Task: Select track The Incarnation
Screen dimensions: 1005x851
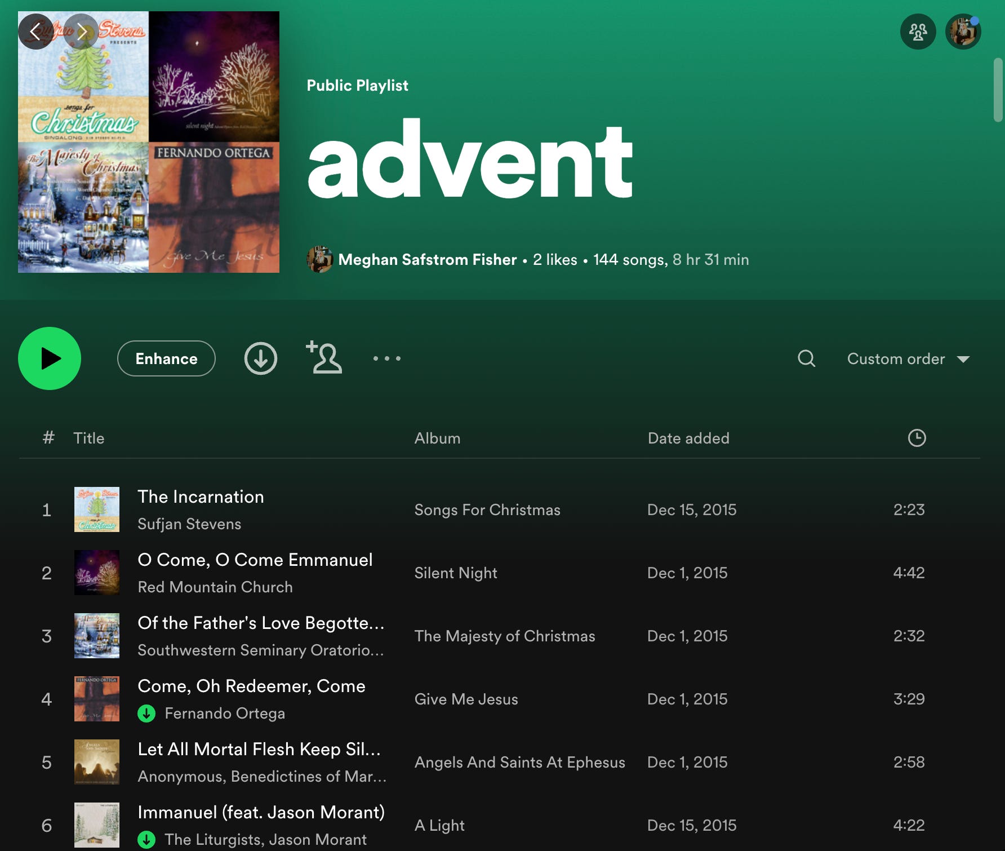Action: [x=201, y=497]
